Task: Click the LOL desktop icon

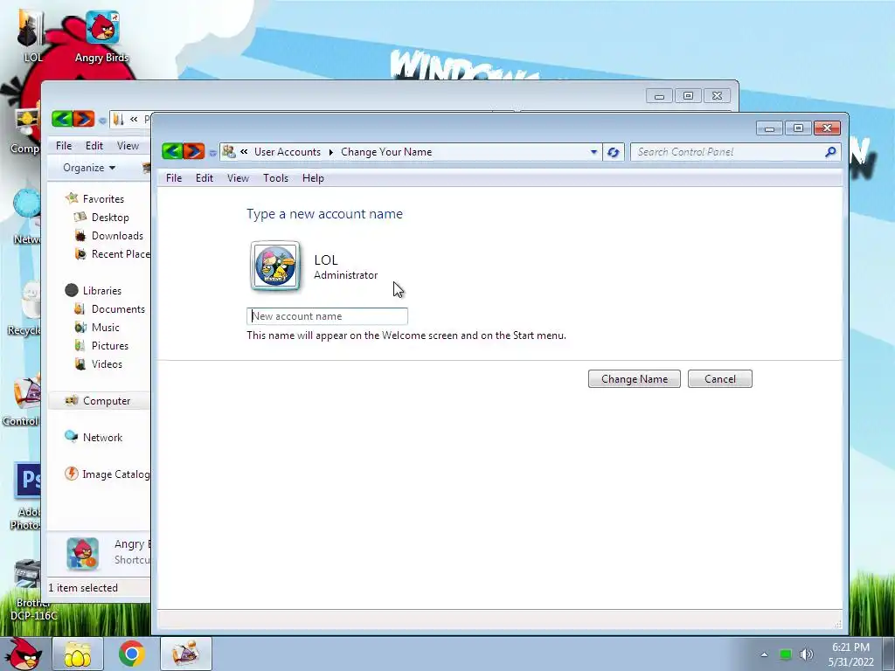Action: pos(32,34)
